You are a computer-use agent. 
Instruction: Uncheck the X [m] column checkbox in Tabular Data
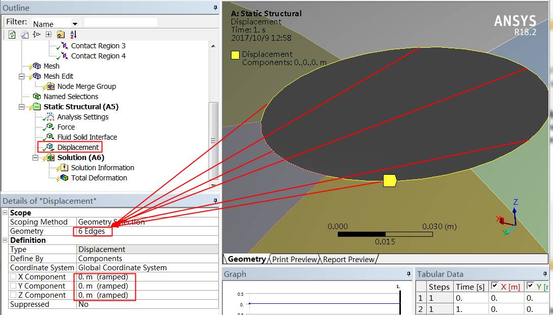pos(494,286)
